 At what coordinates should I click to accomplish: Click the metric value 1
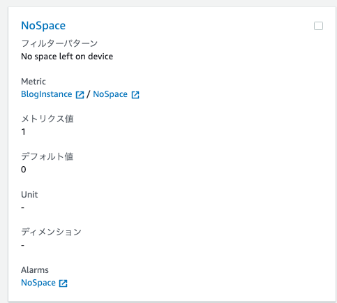click(23, 132)
